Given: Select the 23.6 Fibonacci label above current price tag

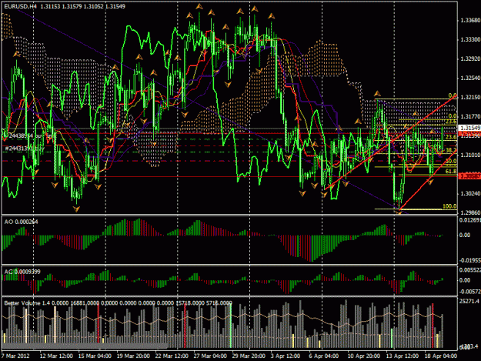Looking at the screenshot, I should [x=451, y=122].
